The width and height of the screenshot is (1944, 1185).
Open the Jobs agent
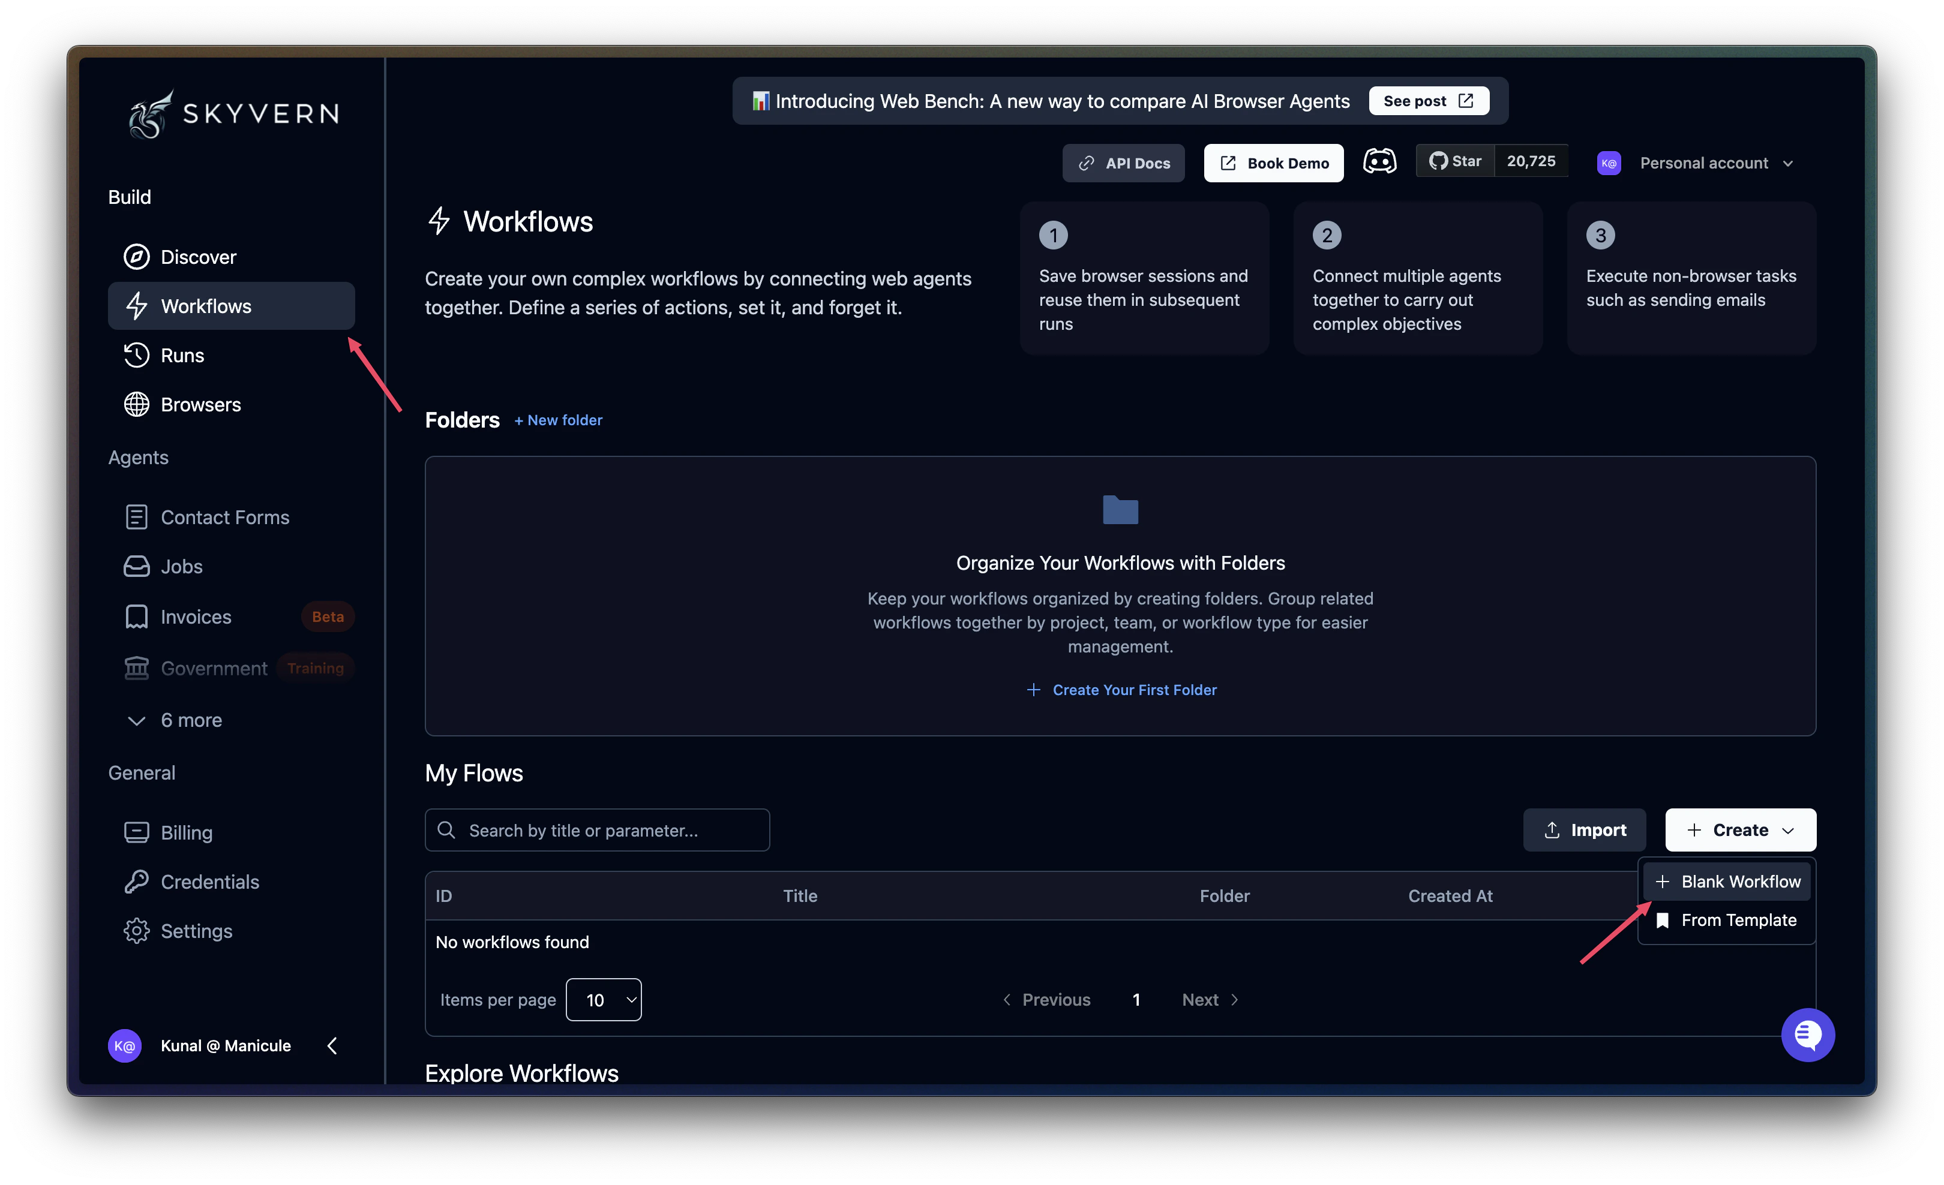click(181, 566)
